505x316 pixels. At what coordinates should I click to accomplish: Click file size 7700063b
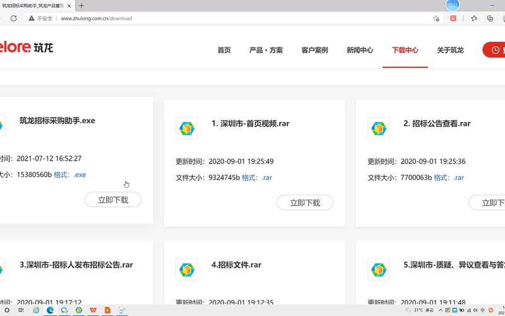pos(416,178)
